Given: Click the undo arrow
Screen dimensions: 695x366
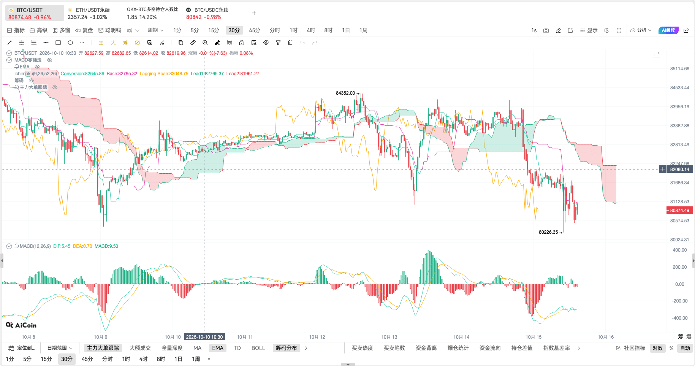Looking at the screenshot, I should tap(303, 43).
